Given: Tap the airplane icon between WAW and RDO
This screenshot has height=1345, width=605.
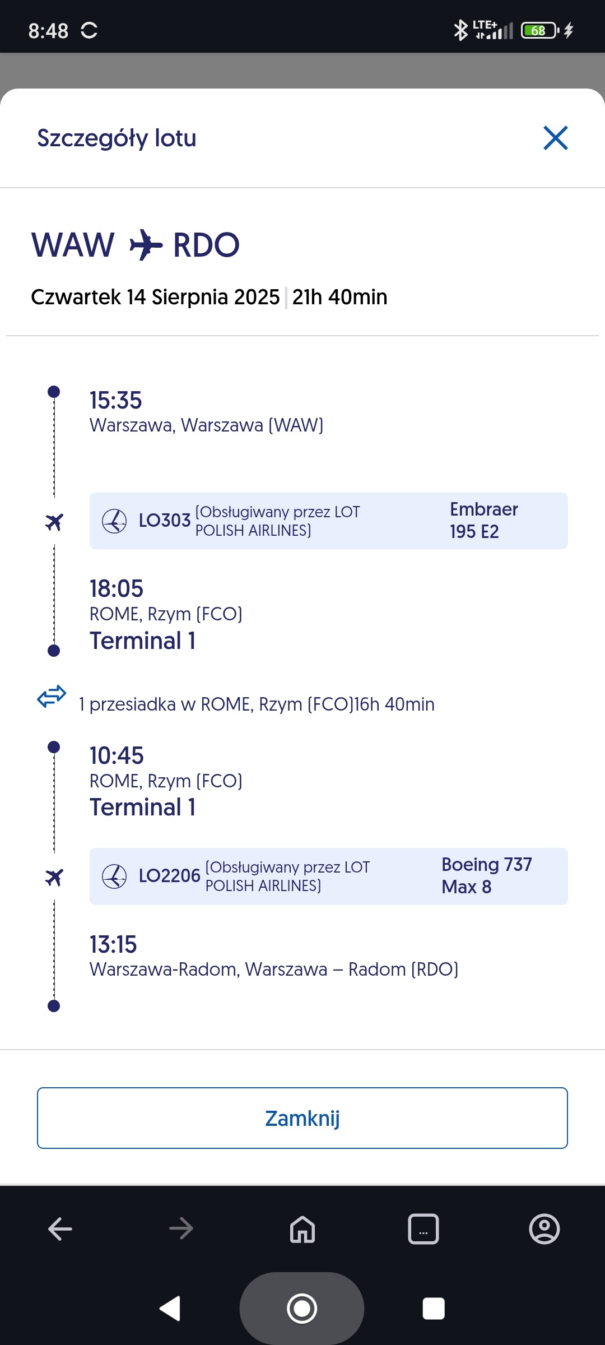Looking at the screenshot, I should point(146,245).
